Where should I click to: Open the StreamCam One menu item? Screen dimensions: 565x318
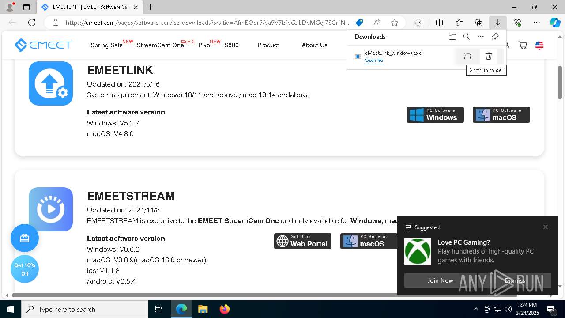click(x=160, y=45)
